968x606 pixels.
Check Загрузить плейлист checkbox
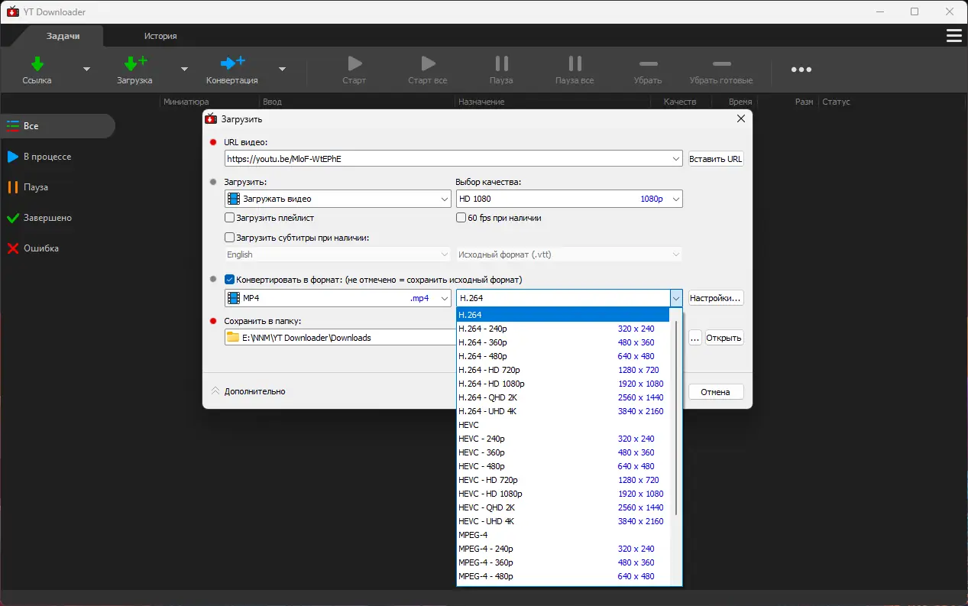pos(229,218)
